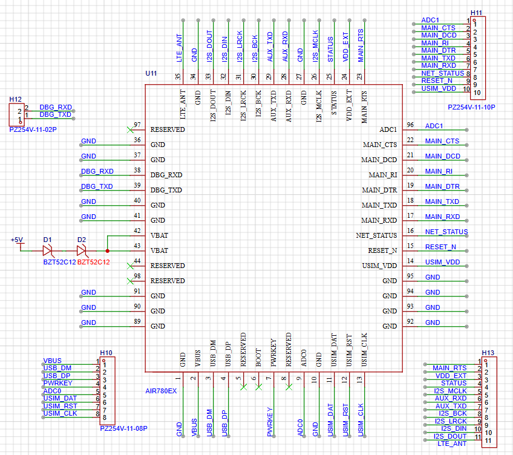
Task: Click the PWRKEY net label on H10
Action: (x=58, y=384)
